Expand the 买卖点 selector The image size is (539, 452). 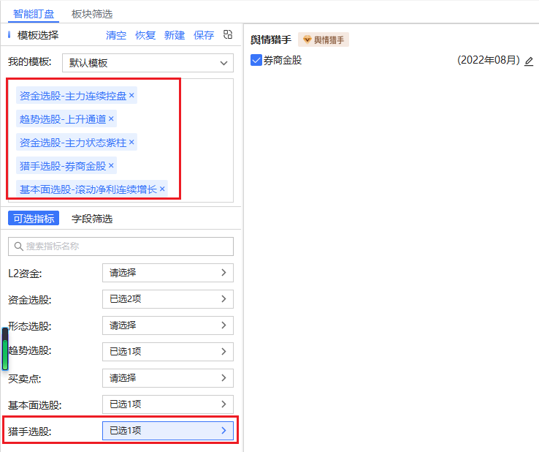tap(168, 378)
